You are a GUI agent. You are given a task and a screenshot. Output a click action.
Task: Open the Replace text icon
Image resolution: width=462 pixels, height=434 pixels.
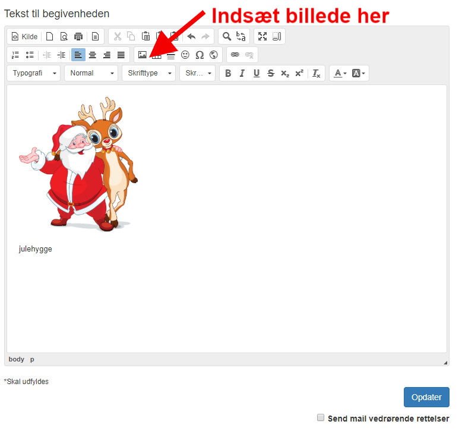point(241,37)
